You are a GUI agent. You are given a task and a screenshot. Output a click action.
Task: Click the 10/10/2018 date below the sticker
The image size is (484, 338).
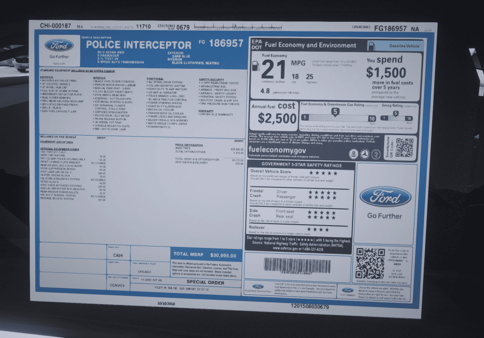coord(166,304)
